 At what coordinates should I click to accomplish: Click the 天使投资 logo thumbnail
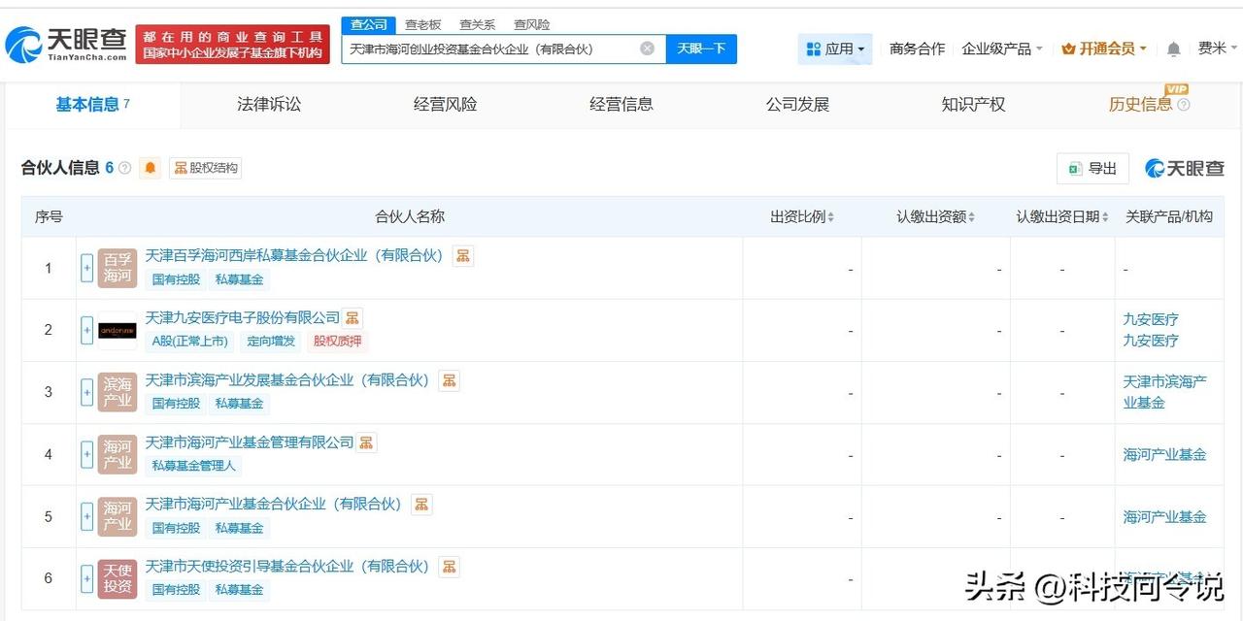(118, 578)
